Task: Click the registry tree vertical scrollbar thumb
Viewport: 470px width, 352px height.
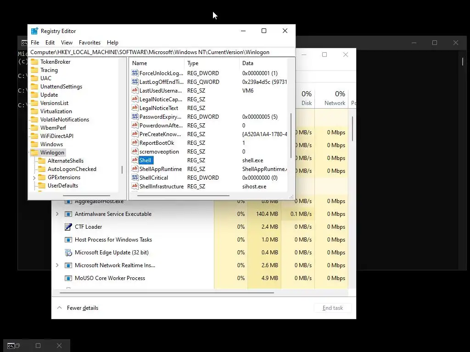Action: tap(122, 170)
